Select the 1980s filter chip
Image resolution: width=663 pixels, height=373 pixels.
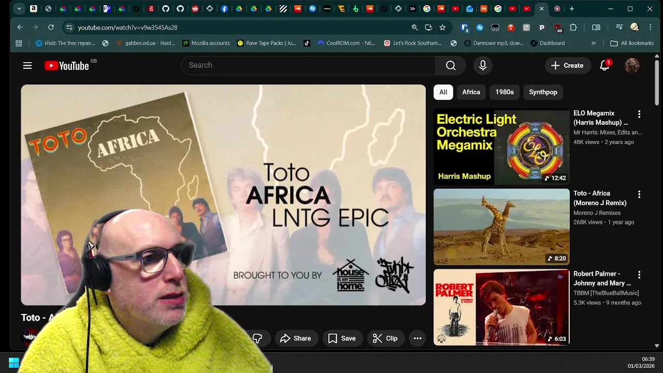[x=505, y=92]
